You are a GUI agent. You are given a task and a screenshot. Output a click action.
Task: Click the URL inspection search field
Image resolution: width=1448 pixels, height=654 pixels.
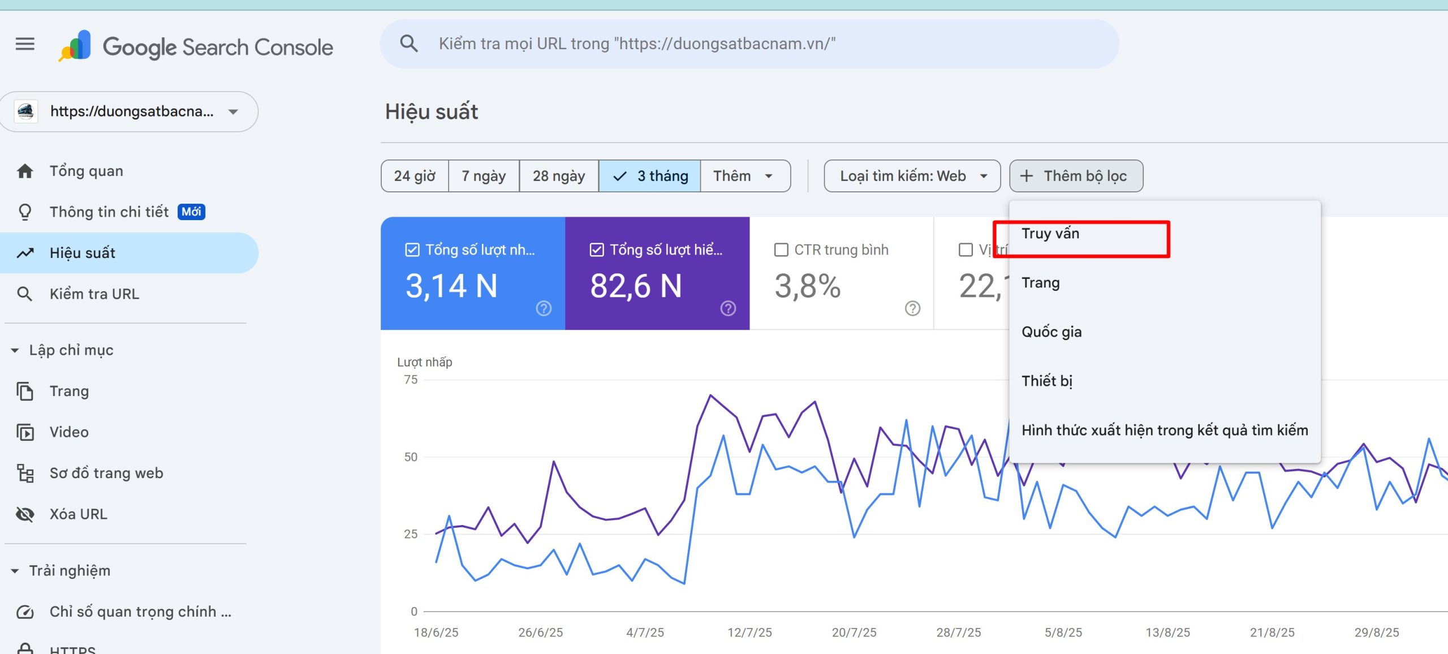pos(749,44)
